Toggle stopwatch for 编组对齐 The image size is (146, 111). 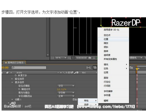(19, 89)
